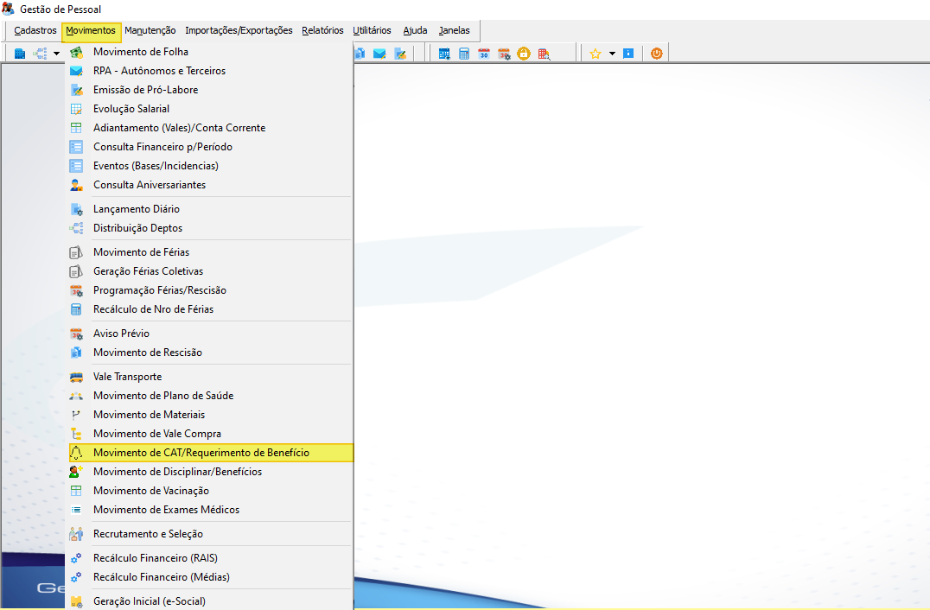The height and width of the screenshot is (610, 930).
Task: Open the Ajuda menu
Action: click(x=415, y=30)
